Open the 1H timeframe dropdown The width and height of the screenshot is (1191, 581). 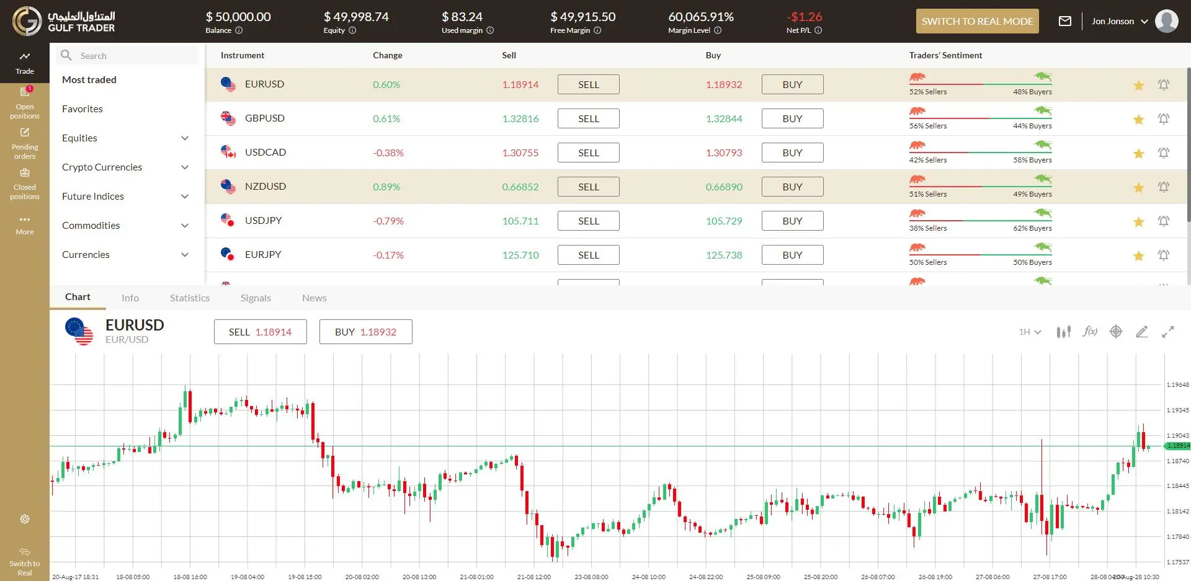[1030, 332]
